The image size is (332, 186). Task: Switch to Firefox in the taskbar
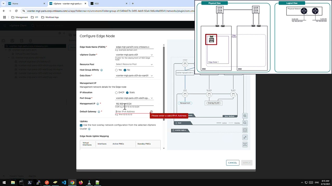click(81, 183)
